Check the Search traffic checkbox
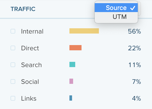The height and width of the screenshot is (109, 152). (x=13, y=65)
